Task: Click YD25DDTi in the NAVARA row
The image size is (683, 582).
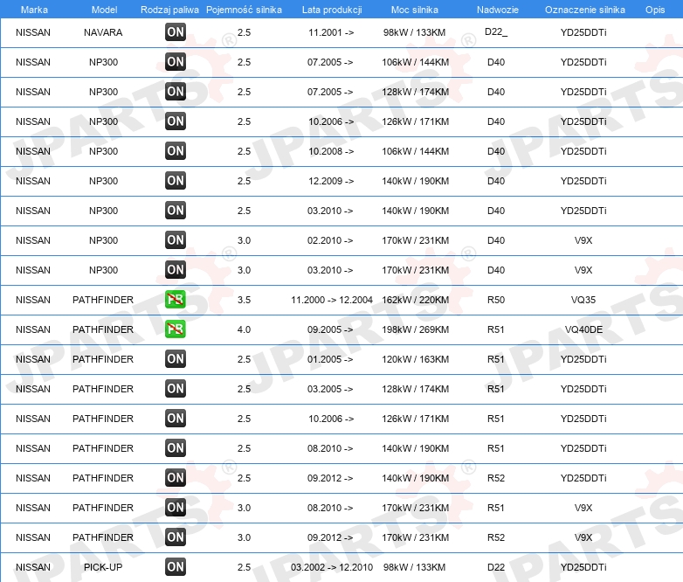Action: [583, 32]
